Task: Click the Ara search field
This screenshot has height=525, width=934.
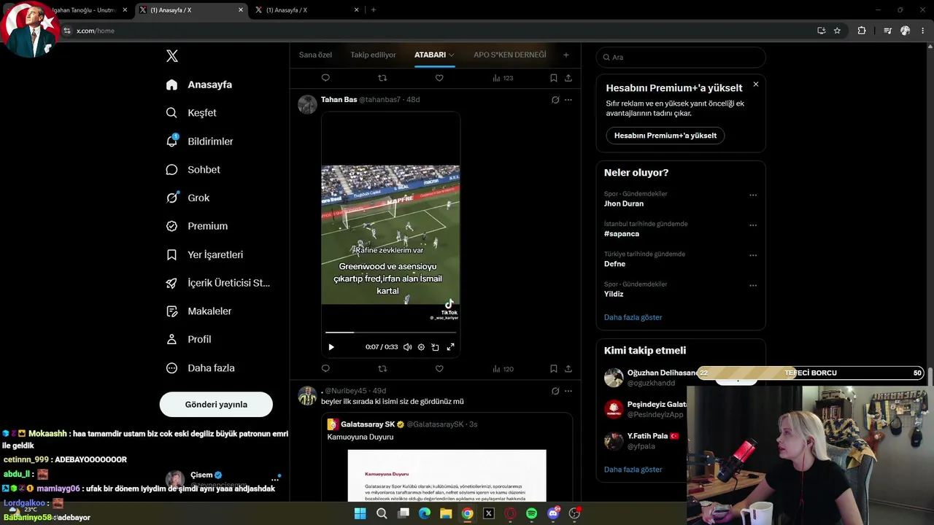Action: [x=681, y=57]
